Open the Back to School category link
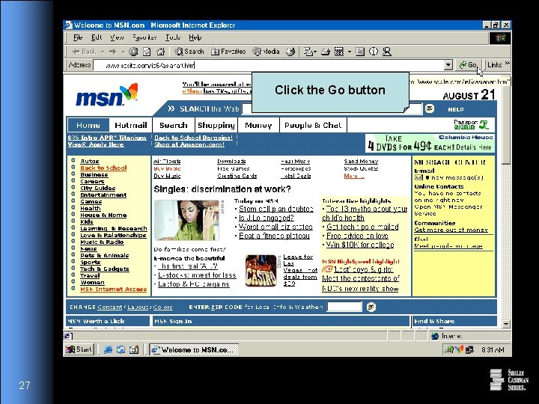This screenshot has height=404, width=539. coord(103,168)
